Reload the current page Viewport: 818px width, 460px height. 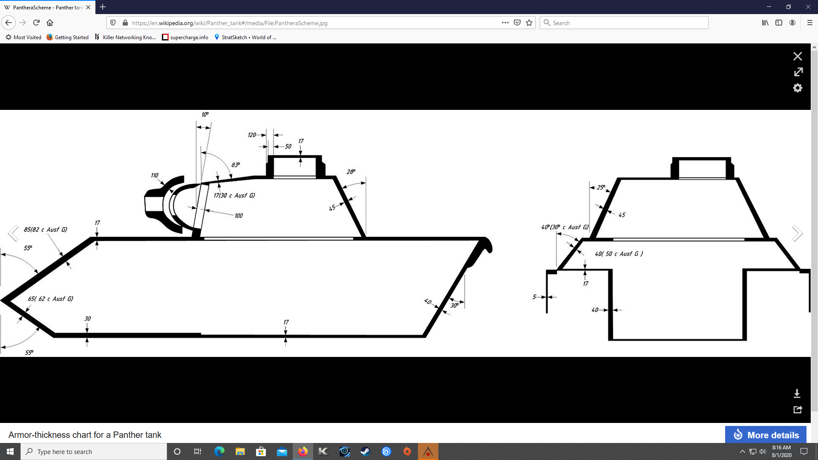(x=36, y=23)
